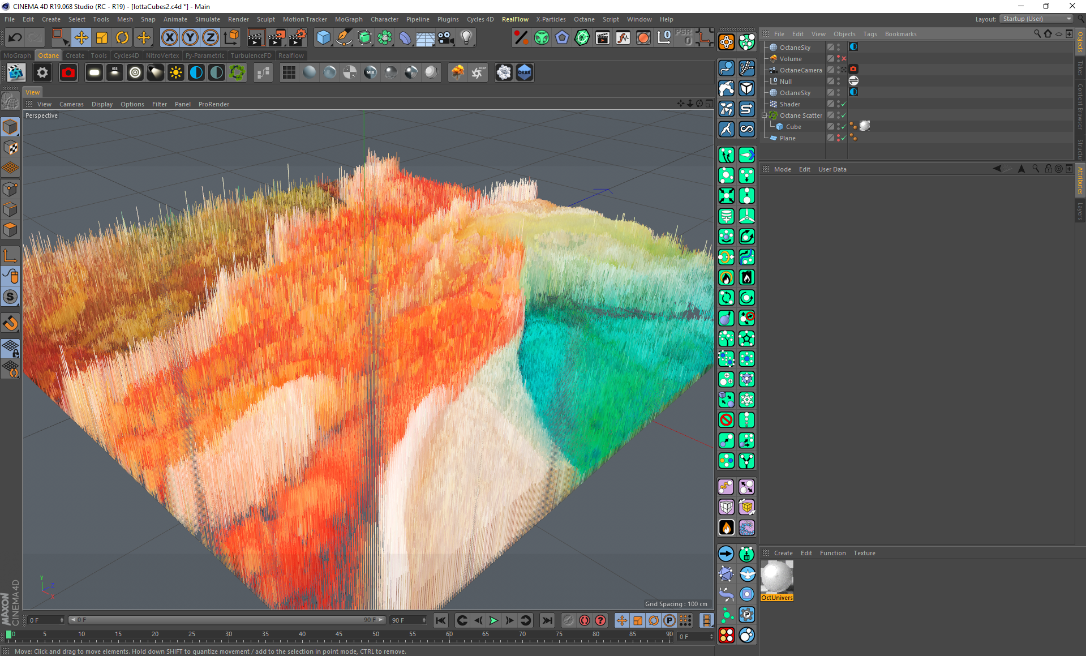Open Octane settings gear icon
Screen dimensions: 1086x656
pyautogui.click(x=42, y=72)
